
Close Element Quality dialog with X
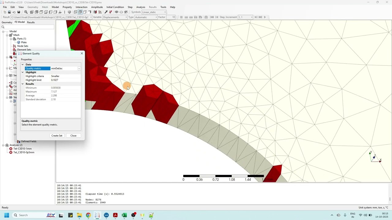[82, 53]
